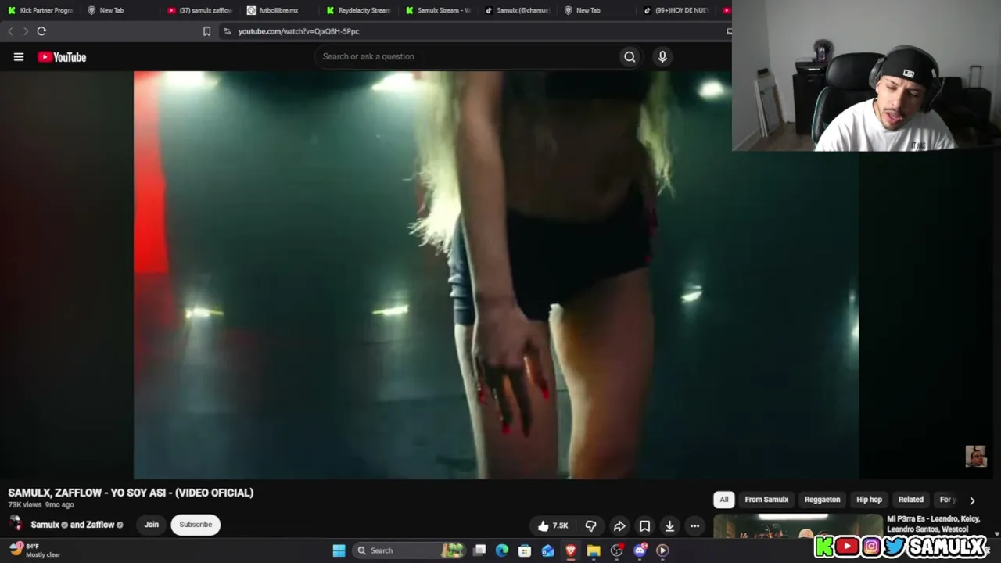Image resolution: width=1001 pixels, height=563 pixels.
Task: Open the weather widget showing Mostly clear
Action: click(x=35, y=550)
